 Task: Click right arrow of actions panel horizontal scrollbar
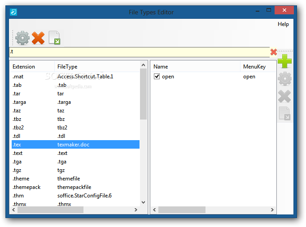(x=272, y=210)
